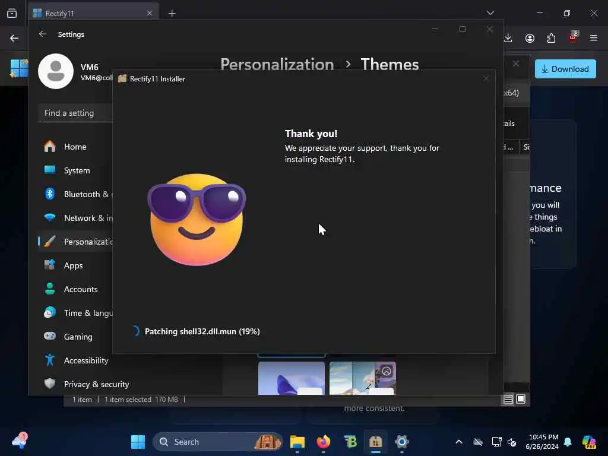Select Personalization in Settings sidebar
This screenshot has height=456, width=608.
click(x=75, y=242)
